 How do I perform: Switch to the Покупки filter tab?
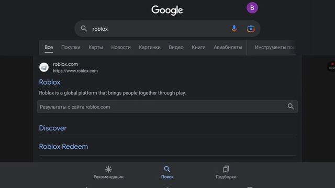pos(71,48)
